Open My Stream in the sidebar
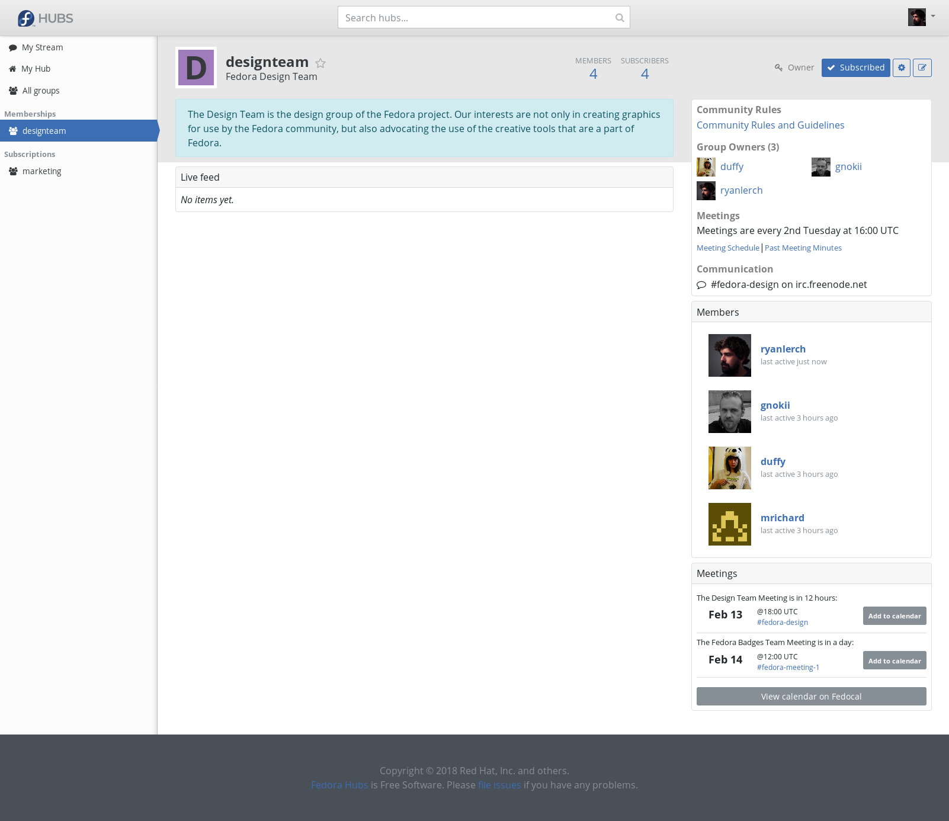Viewport: 949px width, 821px height. coord(78,47)
